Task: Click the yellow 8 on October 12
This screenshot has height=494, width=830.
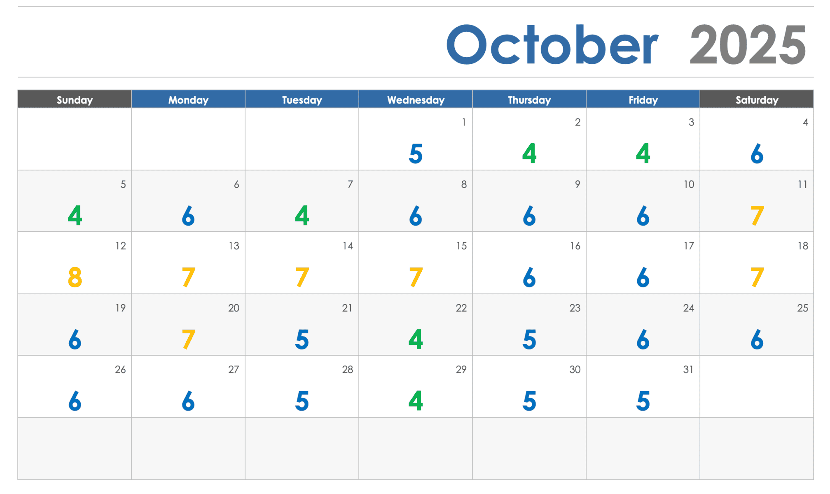Action: click(75, 277)
